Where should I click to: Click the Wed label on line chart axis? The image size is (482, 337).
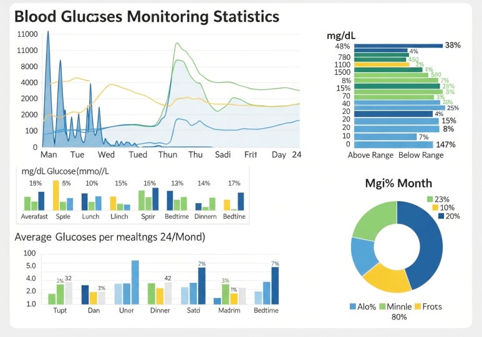pos(106,154)
